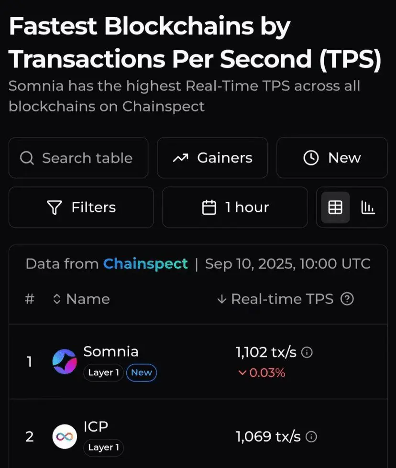The width and height of the screenshot is (396, 468).
Task: Click the Search table field
Action: coord(78,158)
